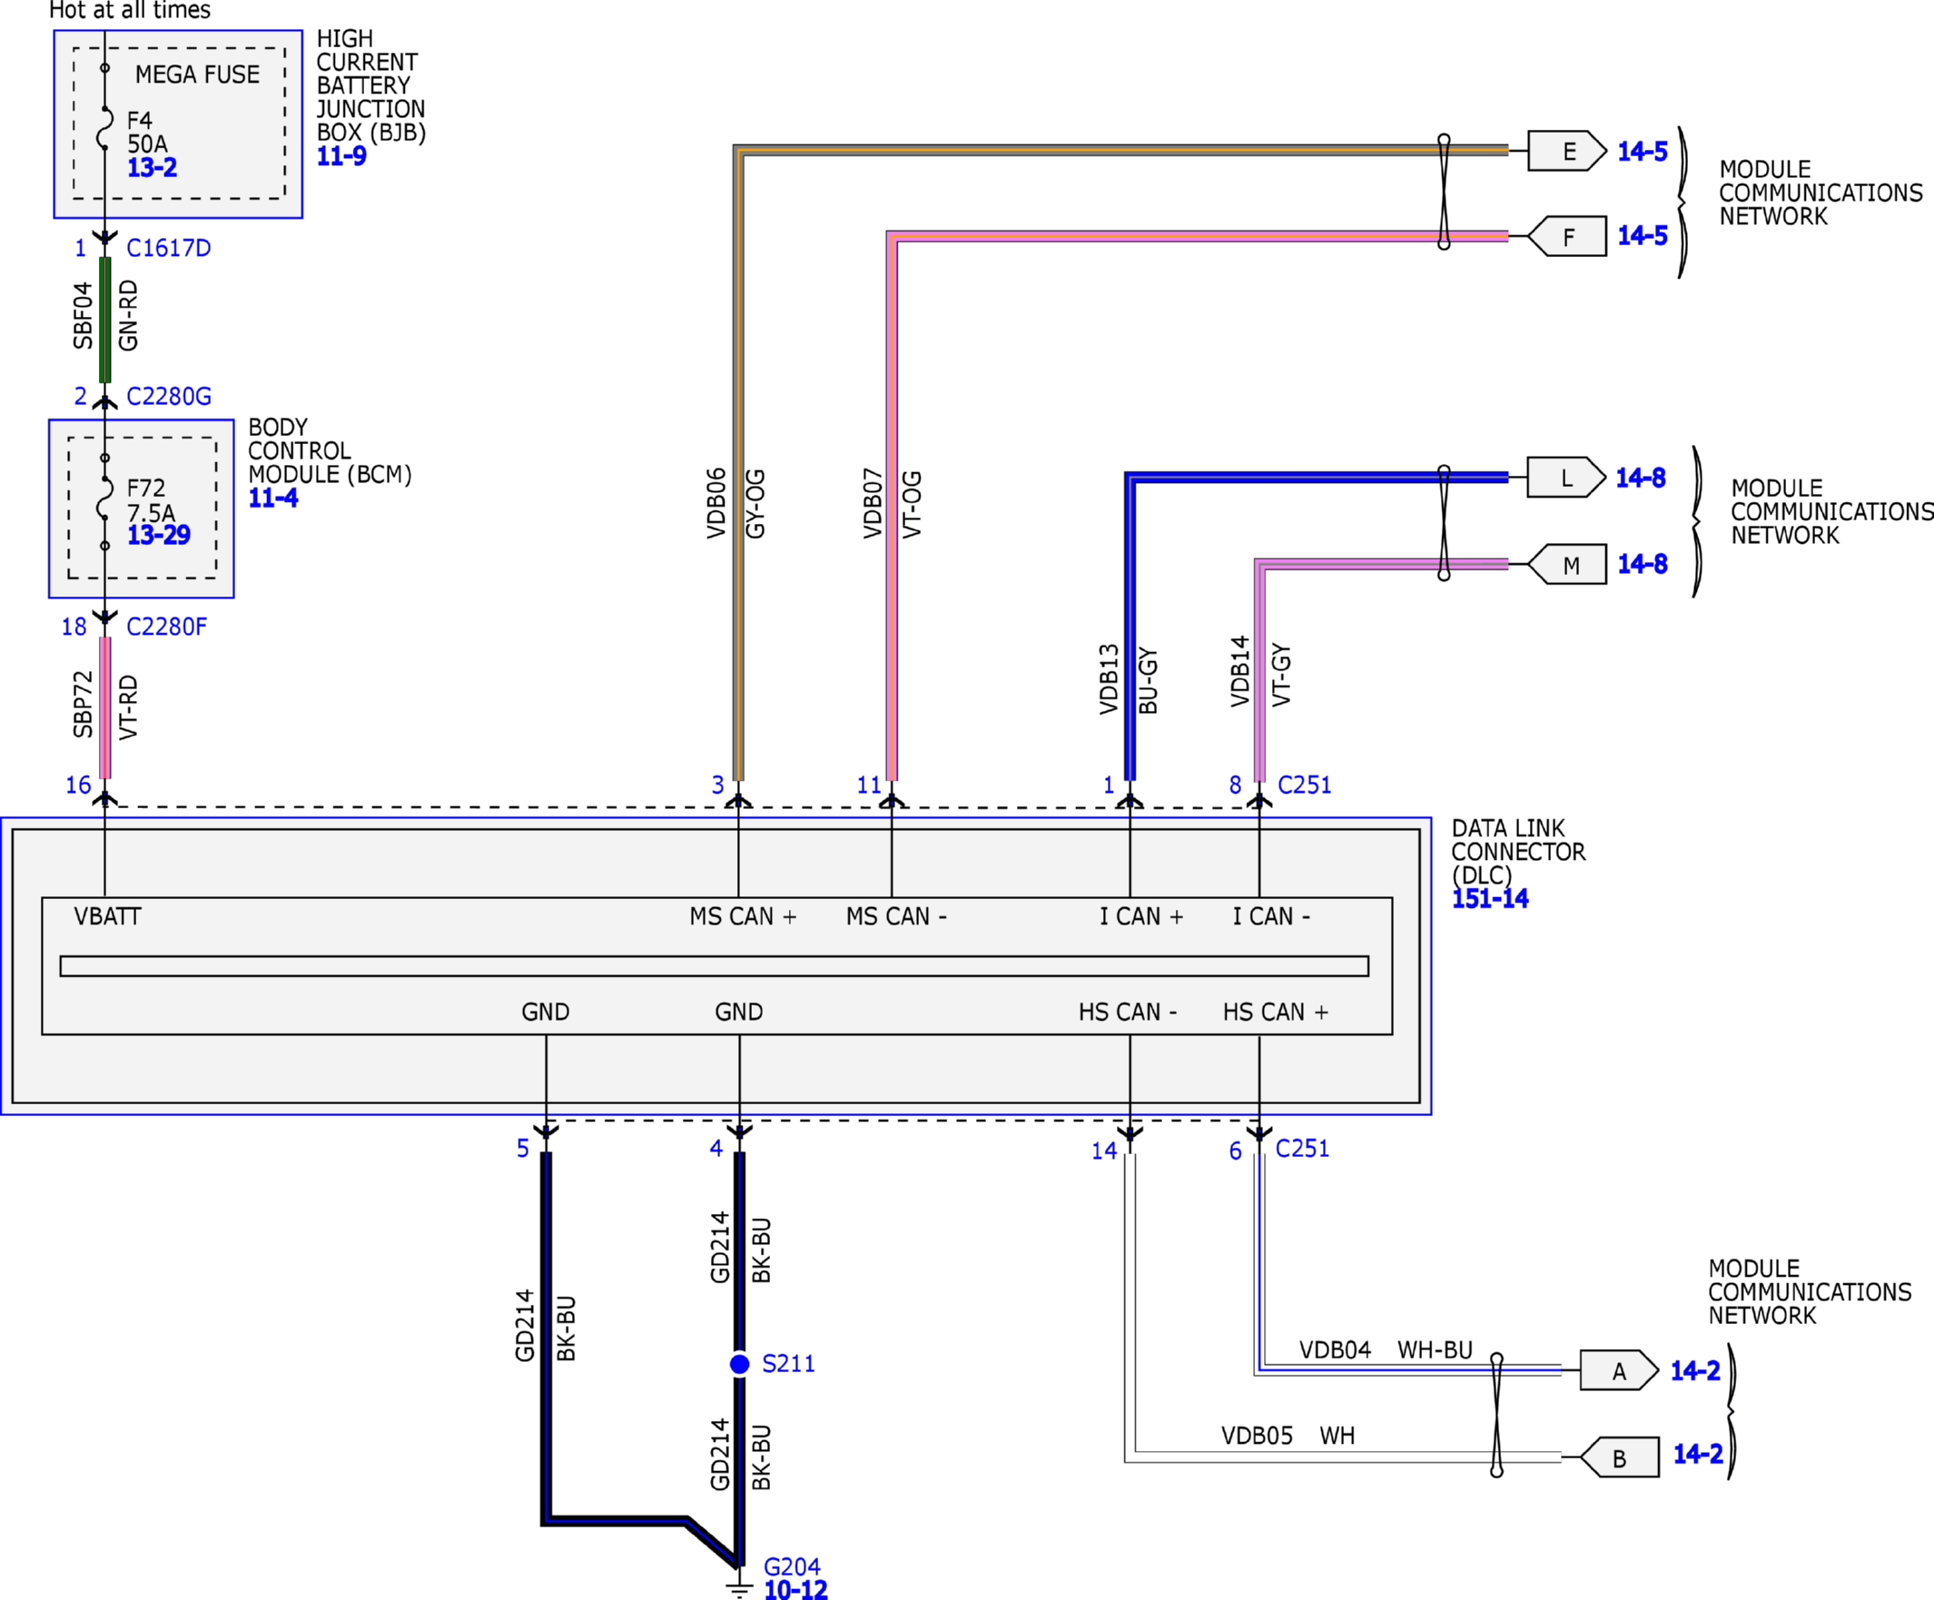This screenshot has width=1934, height=1600.
Task: Click the S211 splice blue dot
Action: pyautogui.click(x=739, y=1363)
